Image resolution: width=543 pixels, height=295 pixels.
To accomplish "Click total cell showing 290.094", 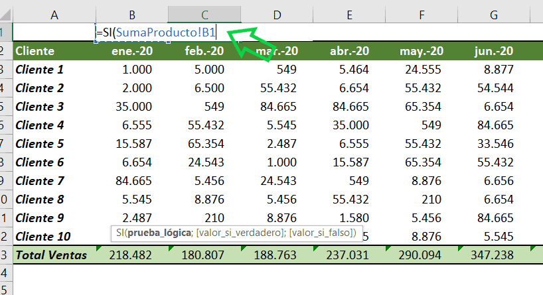I will click(x=422, y=255).
